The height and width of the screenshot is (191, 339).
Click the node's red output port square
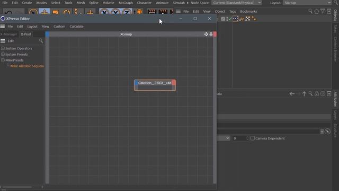tap(174, 83)
